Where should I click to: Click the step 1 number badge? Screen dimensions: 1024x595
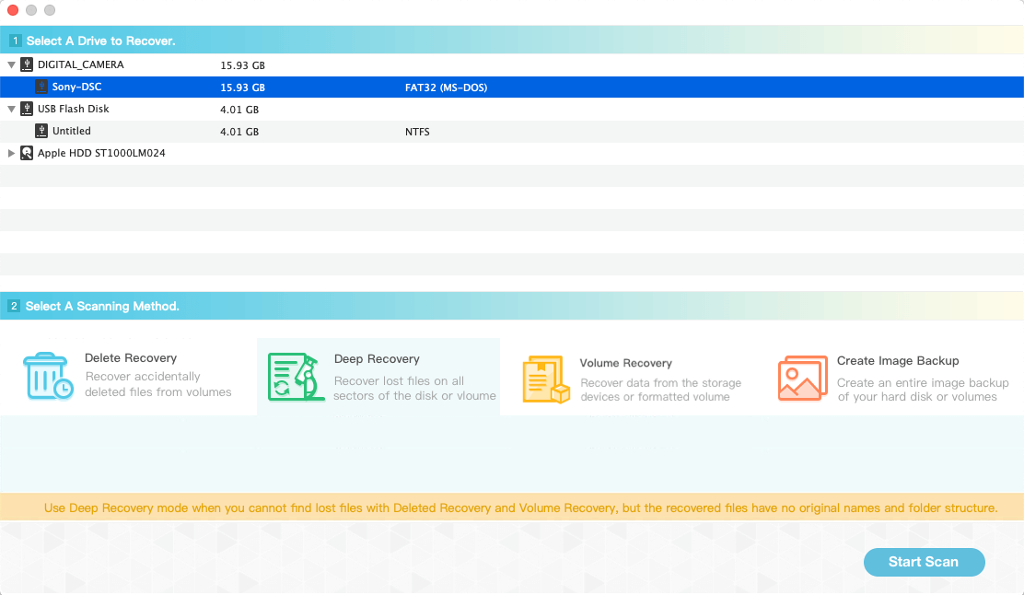coord(15,41)
